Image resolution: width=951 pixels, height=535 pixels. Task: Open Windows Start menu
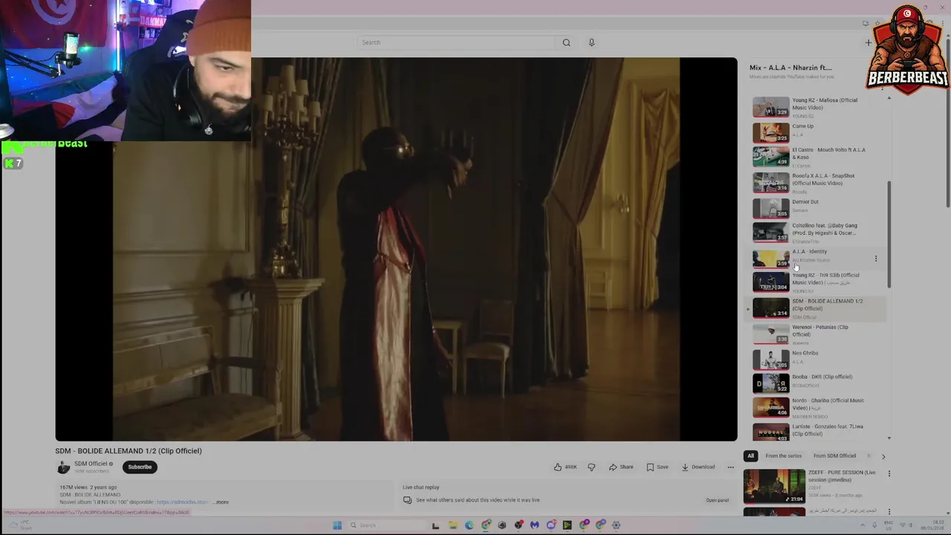pos(337,525)
